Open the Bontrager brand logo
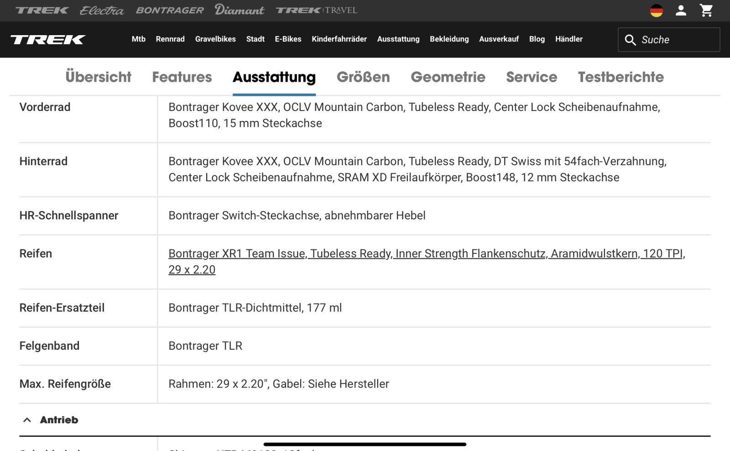 coord(170,10)
